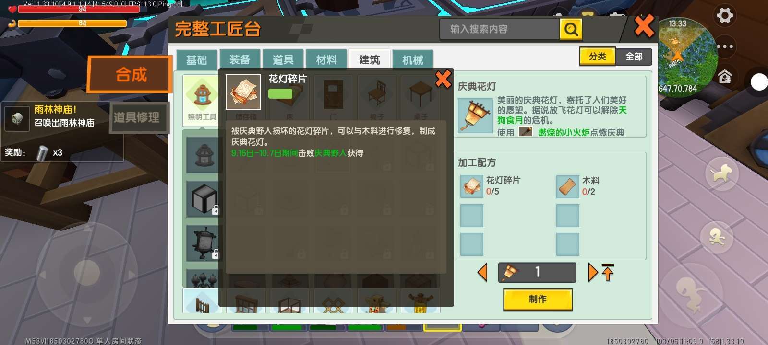Viewport: 768px width, 345px height.
Task: Toggle the 全部 all-items view
Action: point(634,57)
